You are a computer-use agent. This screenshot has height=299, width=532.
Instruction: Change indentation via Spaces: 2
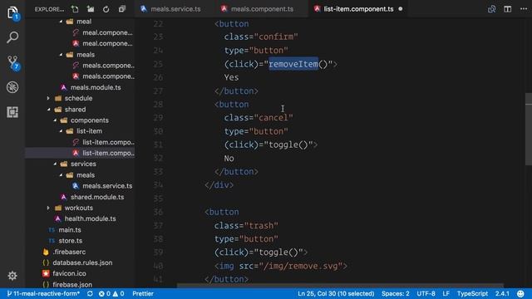tap(396, 293)
